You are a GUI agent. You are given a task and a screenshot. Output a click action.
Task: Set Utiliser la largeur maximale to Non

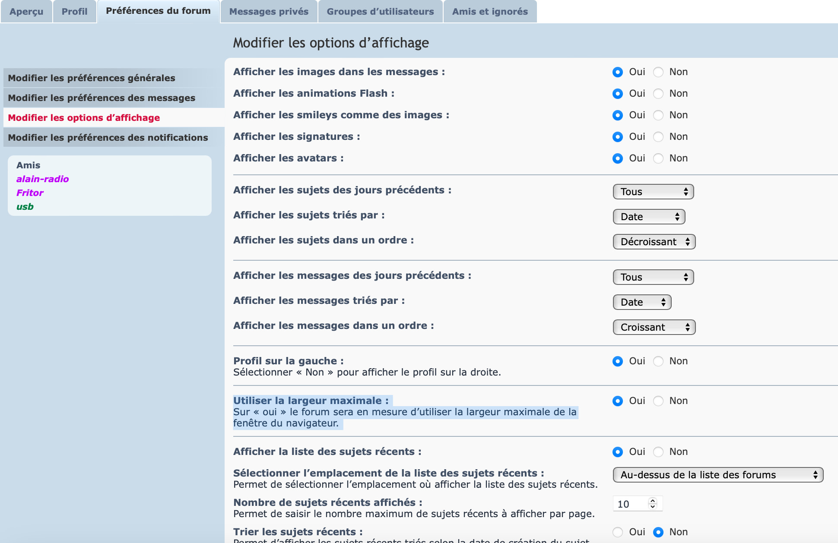tap(658, 401)
